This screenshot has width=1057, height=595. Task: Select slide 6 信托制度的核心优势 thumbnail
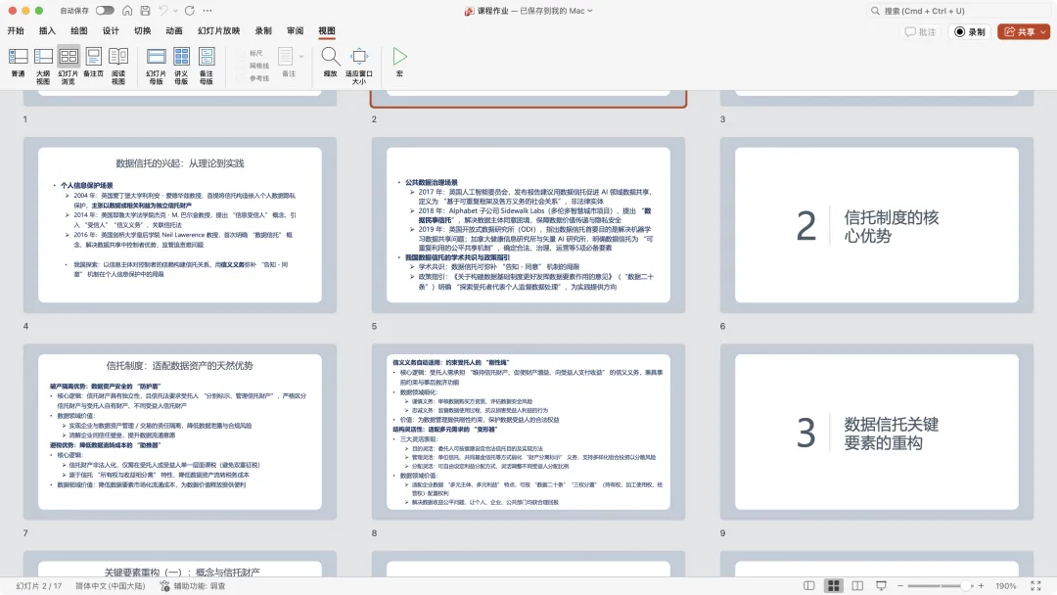click(x=877, y=225)
